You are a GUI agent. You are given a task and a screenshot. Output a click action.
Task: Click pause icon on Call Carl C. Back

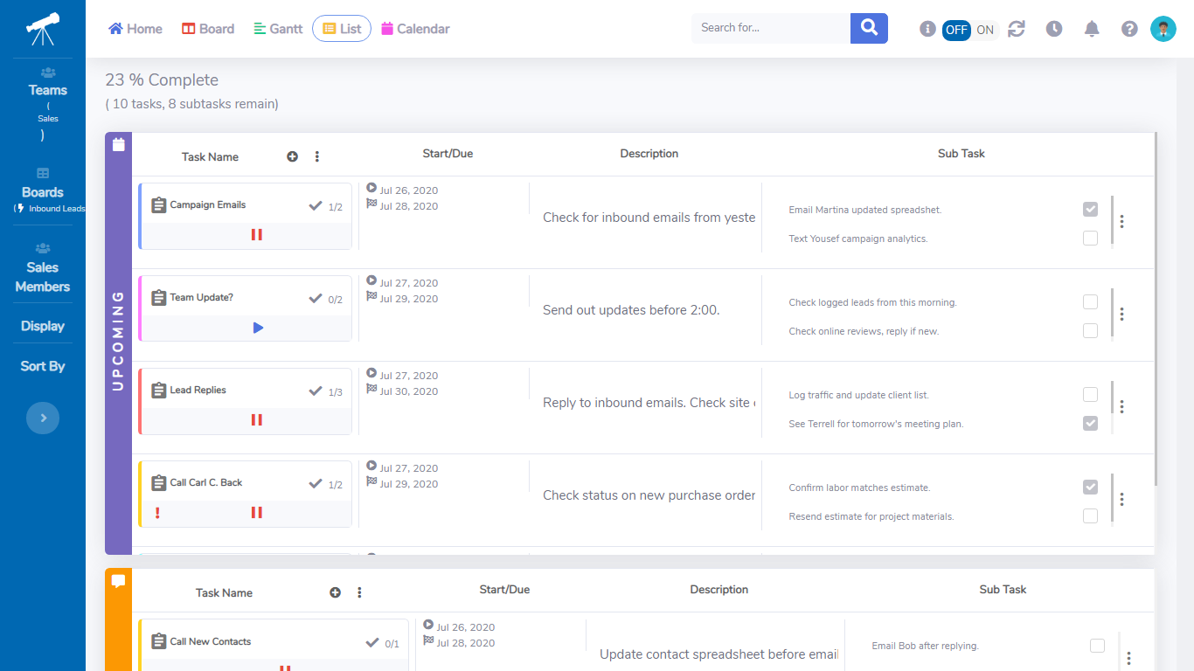click(x=257, y=513)
